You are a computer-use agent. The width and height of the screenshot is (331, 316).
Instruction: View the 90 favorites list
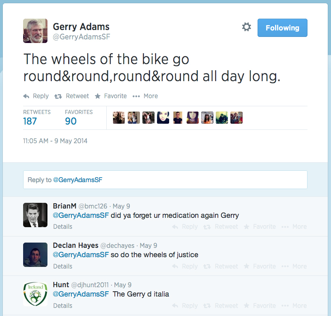[x=71, y=121]
